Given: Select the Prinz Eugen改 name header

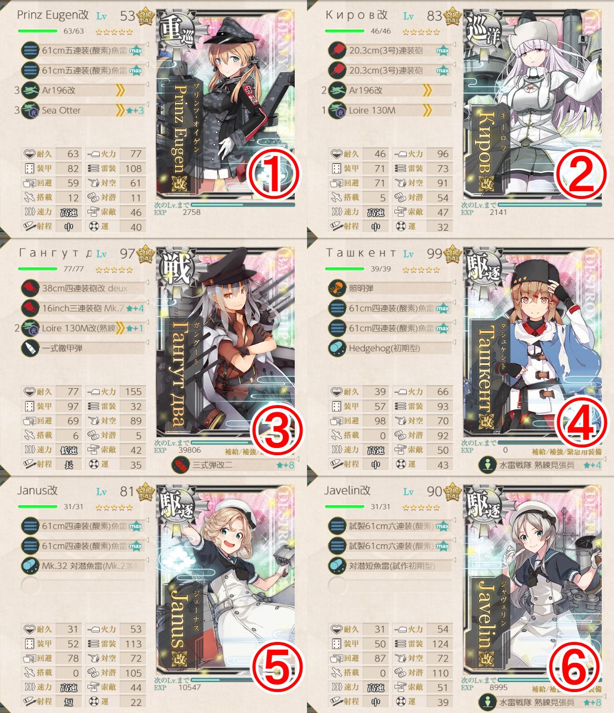Looking at the screenshot, I should (53, 15).
